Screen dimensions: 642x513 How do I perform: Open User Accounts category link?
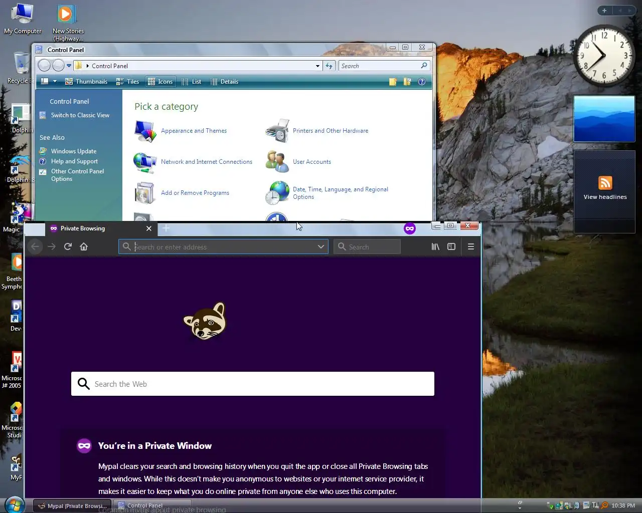point(312,162)
